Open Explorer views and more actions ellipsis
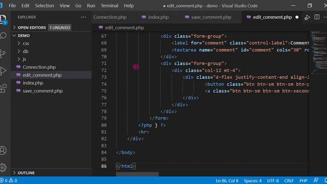Image resolution: width=327 pixels, height=184 pixels. [x=83, y=17]
